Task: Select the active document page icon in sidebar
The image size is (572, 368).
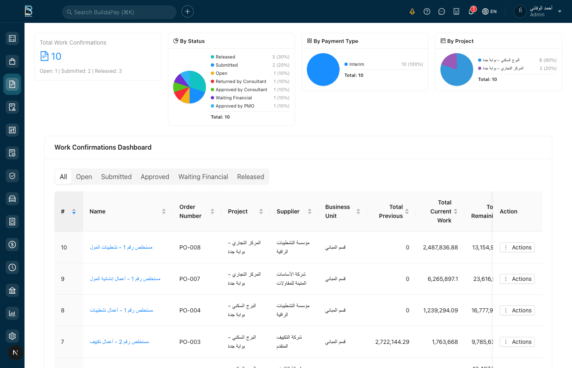Action: (x=12, y=84)
